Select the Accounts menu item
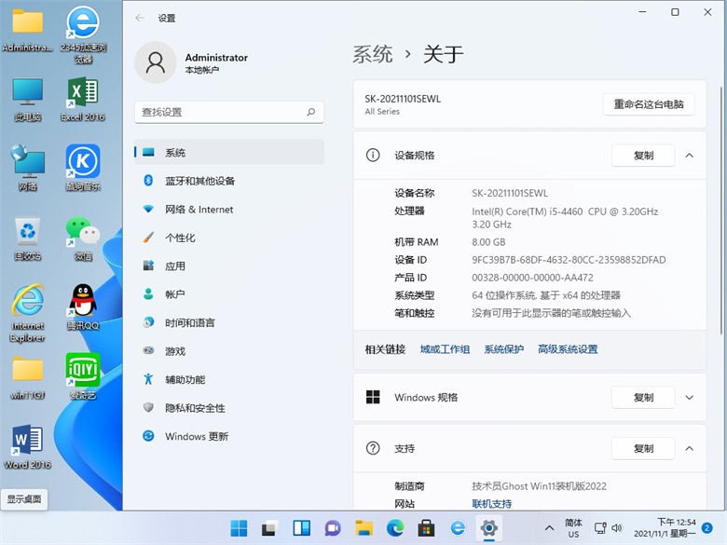 click(x=175, y=294)
